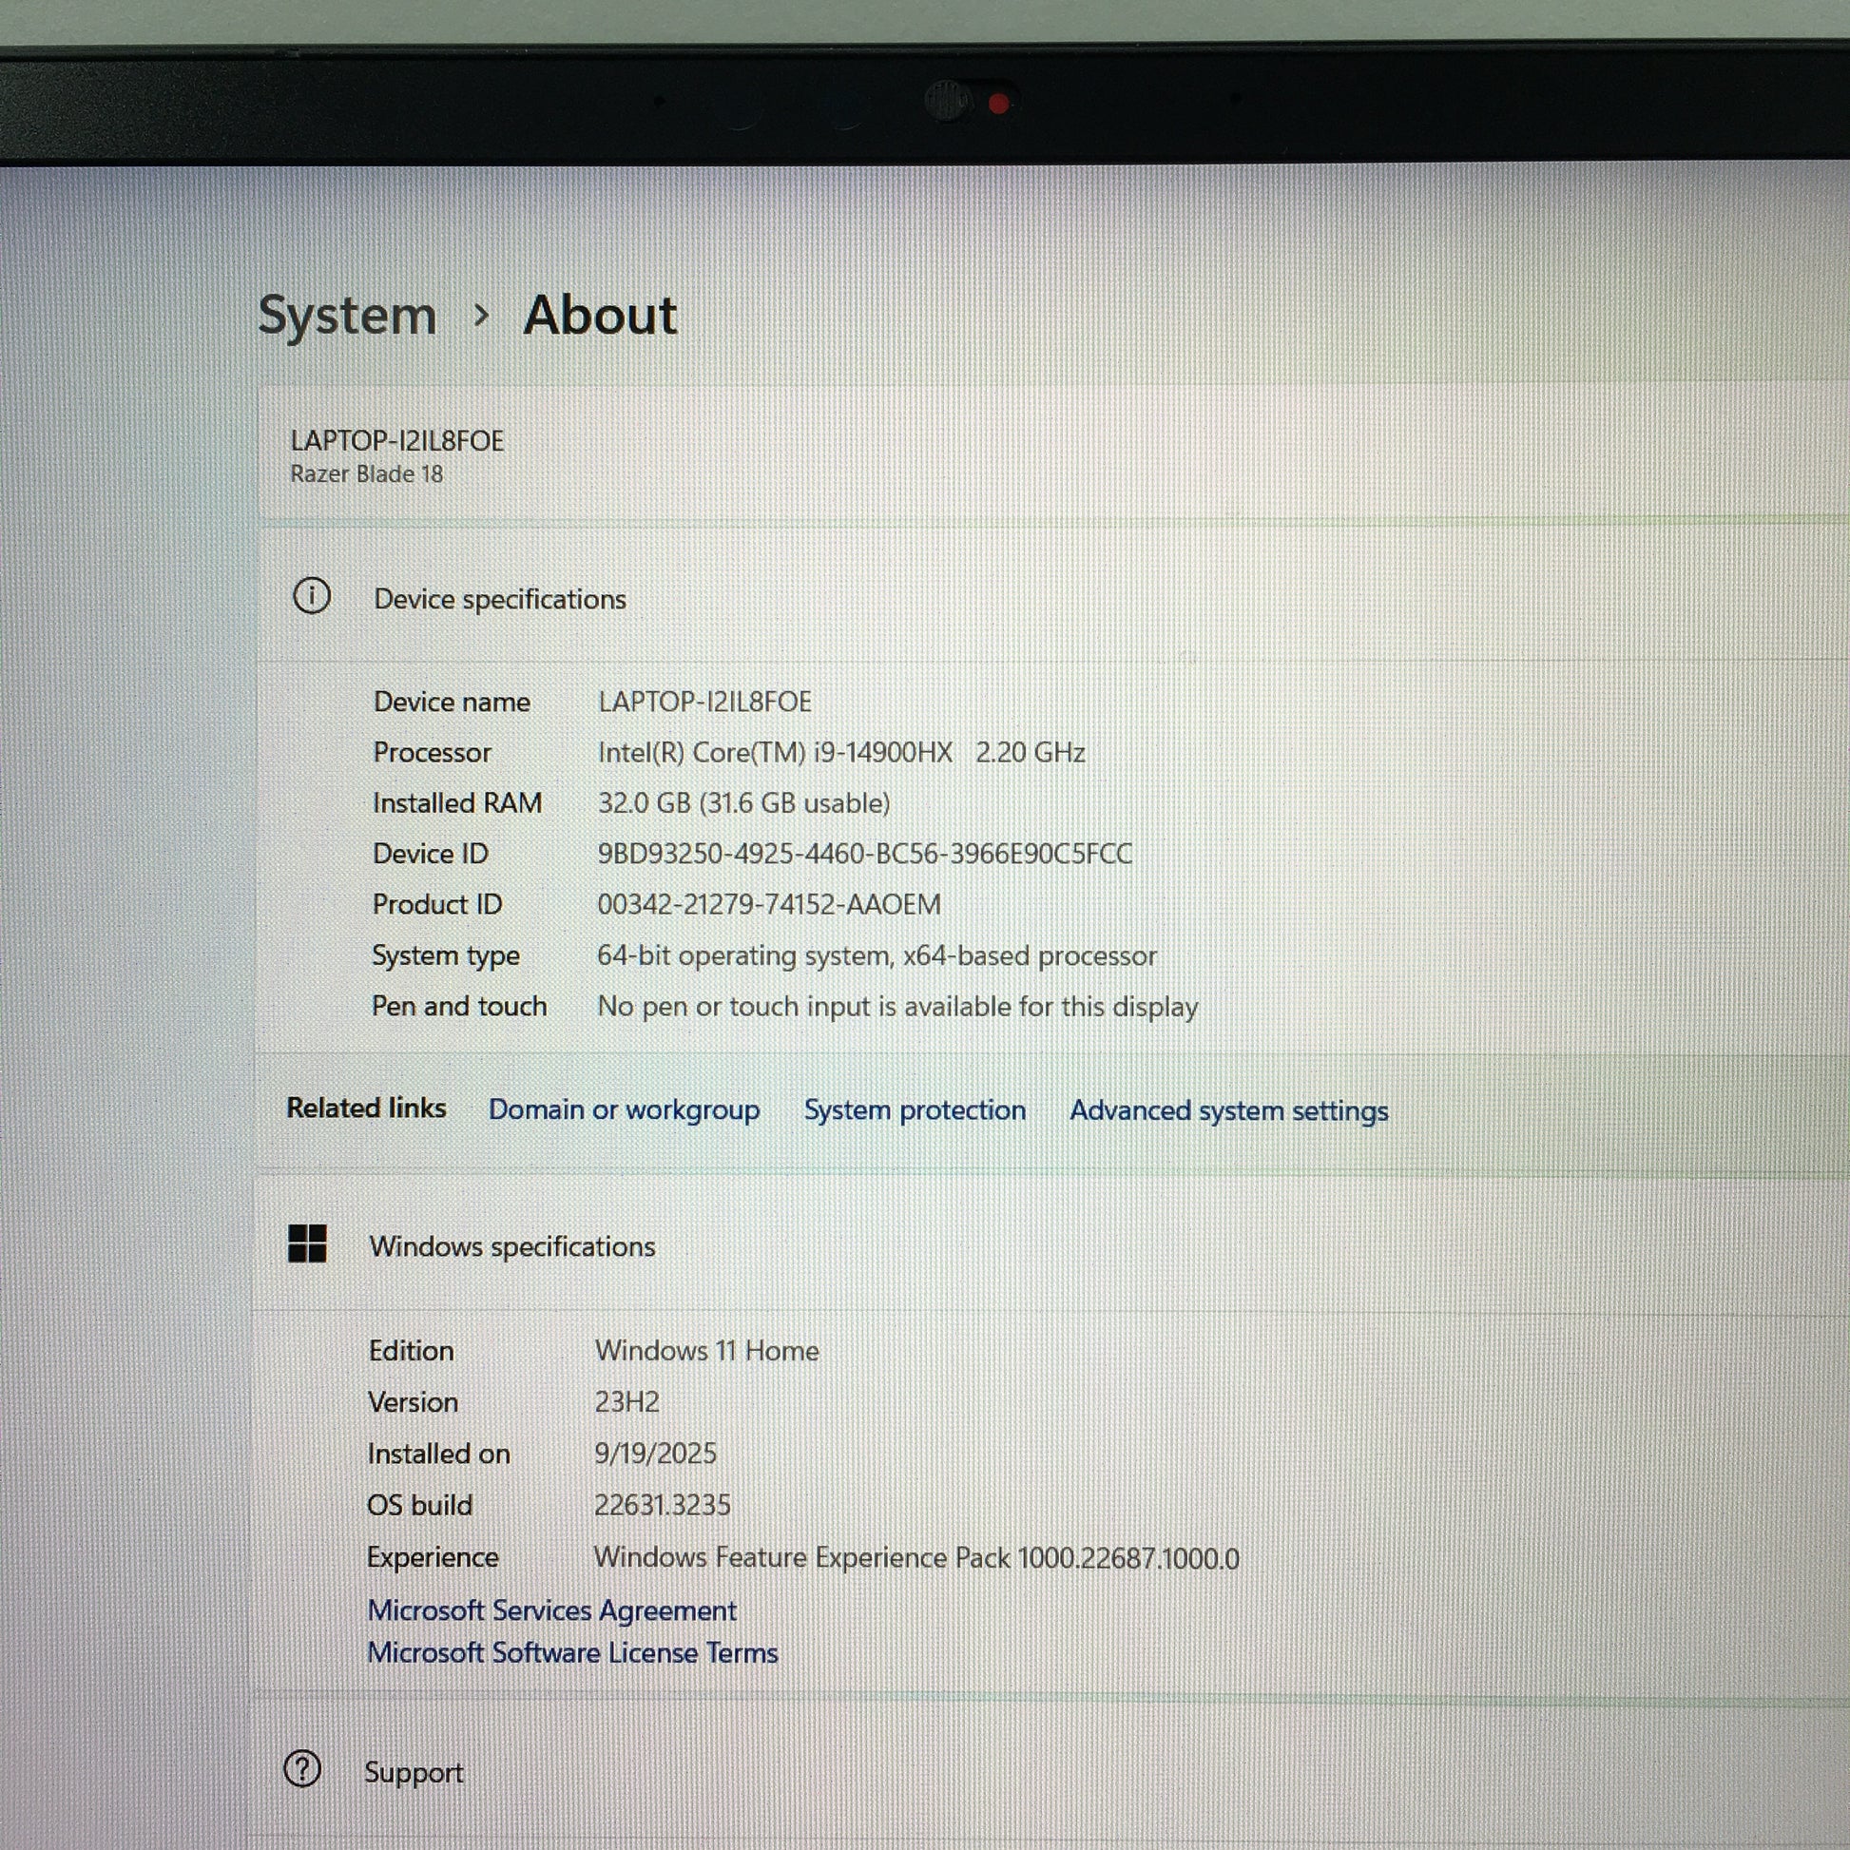
Task: Click the Support question mark icon
Action: [302, 1768]
